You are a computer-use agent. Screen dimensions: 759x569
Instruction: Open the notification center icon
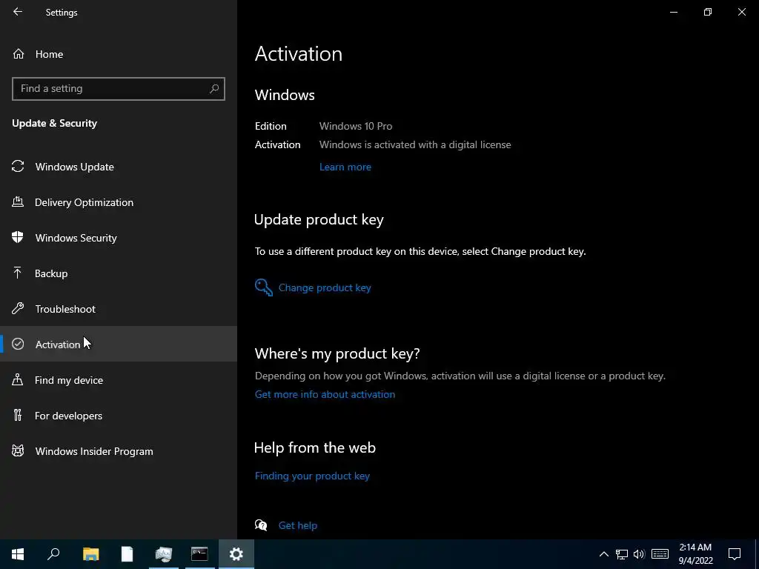735,554
